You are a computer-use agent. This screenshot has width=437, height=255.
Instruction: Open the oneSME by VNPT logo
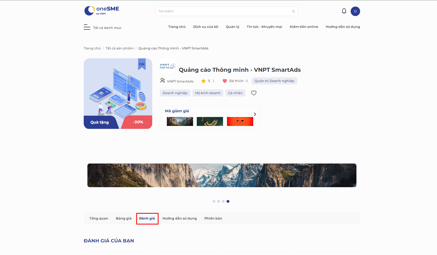tap(102, 11)
